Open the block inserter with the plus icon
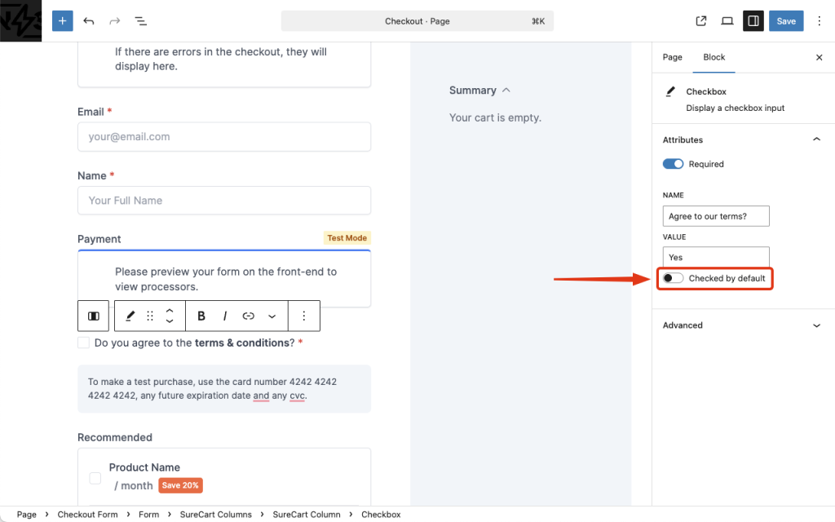Viewport: 835px width, 522px height. [62, 20]
